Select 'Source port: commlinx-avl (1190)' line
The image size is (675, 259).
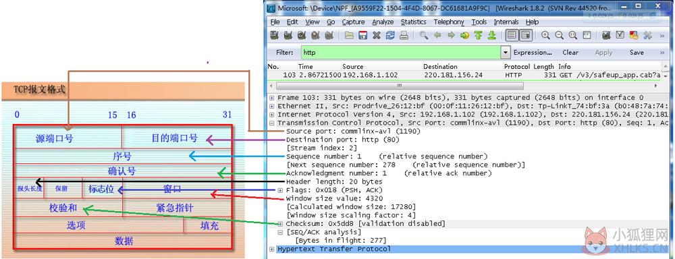pos(353,132)
